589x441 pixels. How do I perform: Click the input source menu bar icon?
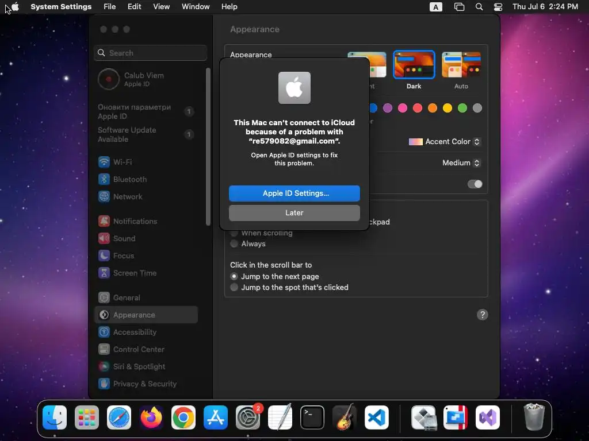(x=436, y=7)
